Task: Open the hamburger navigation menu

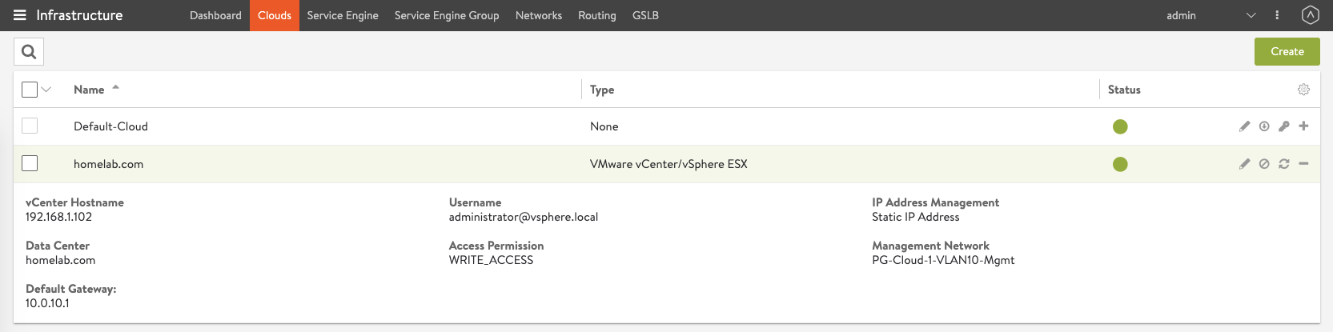Action: click(19, 15)
